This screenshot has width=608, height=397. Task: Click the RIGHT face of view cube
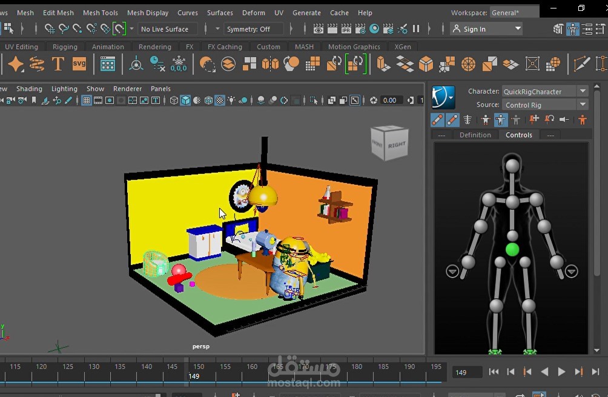(397, 144)
